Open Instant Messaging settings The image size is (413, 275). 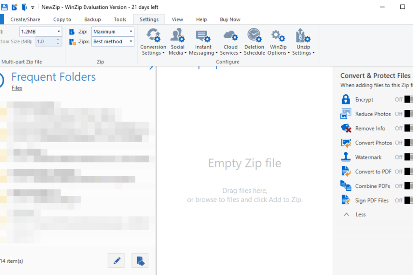pos(203,42)
